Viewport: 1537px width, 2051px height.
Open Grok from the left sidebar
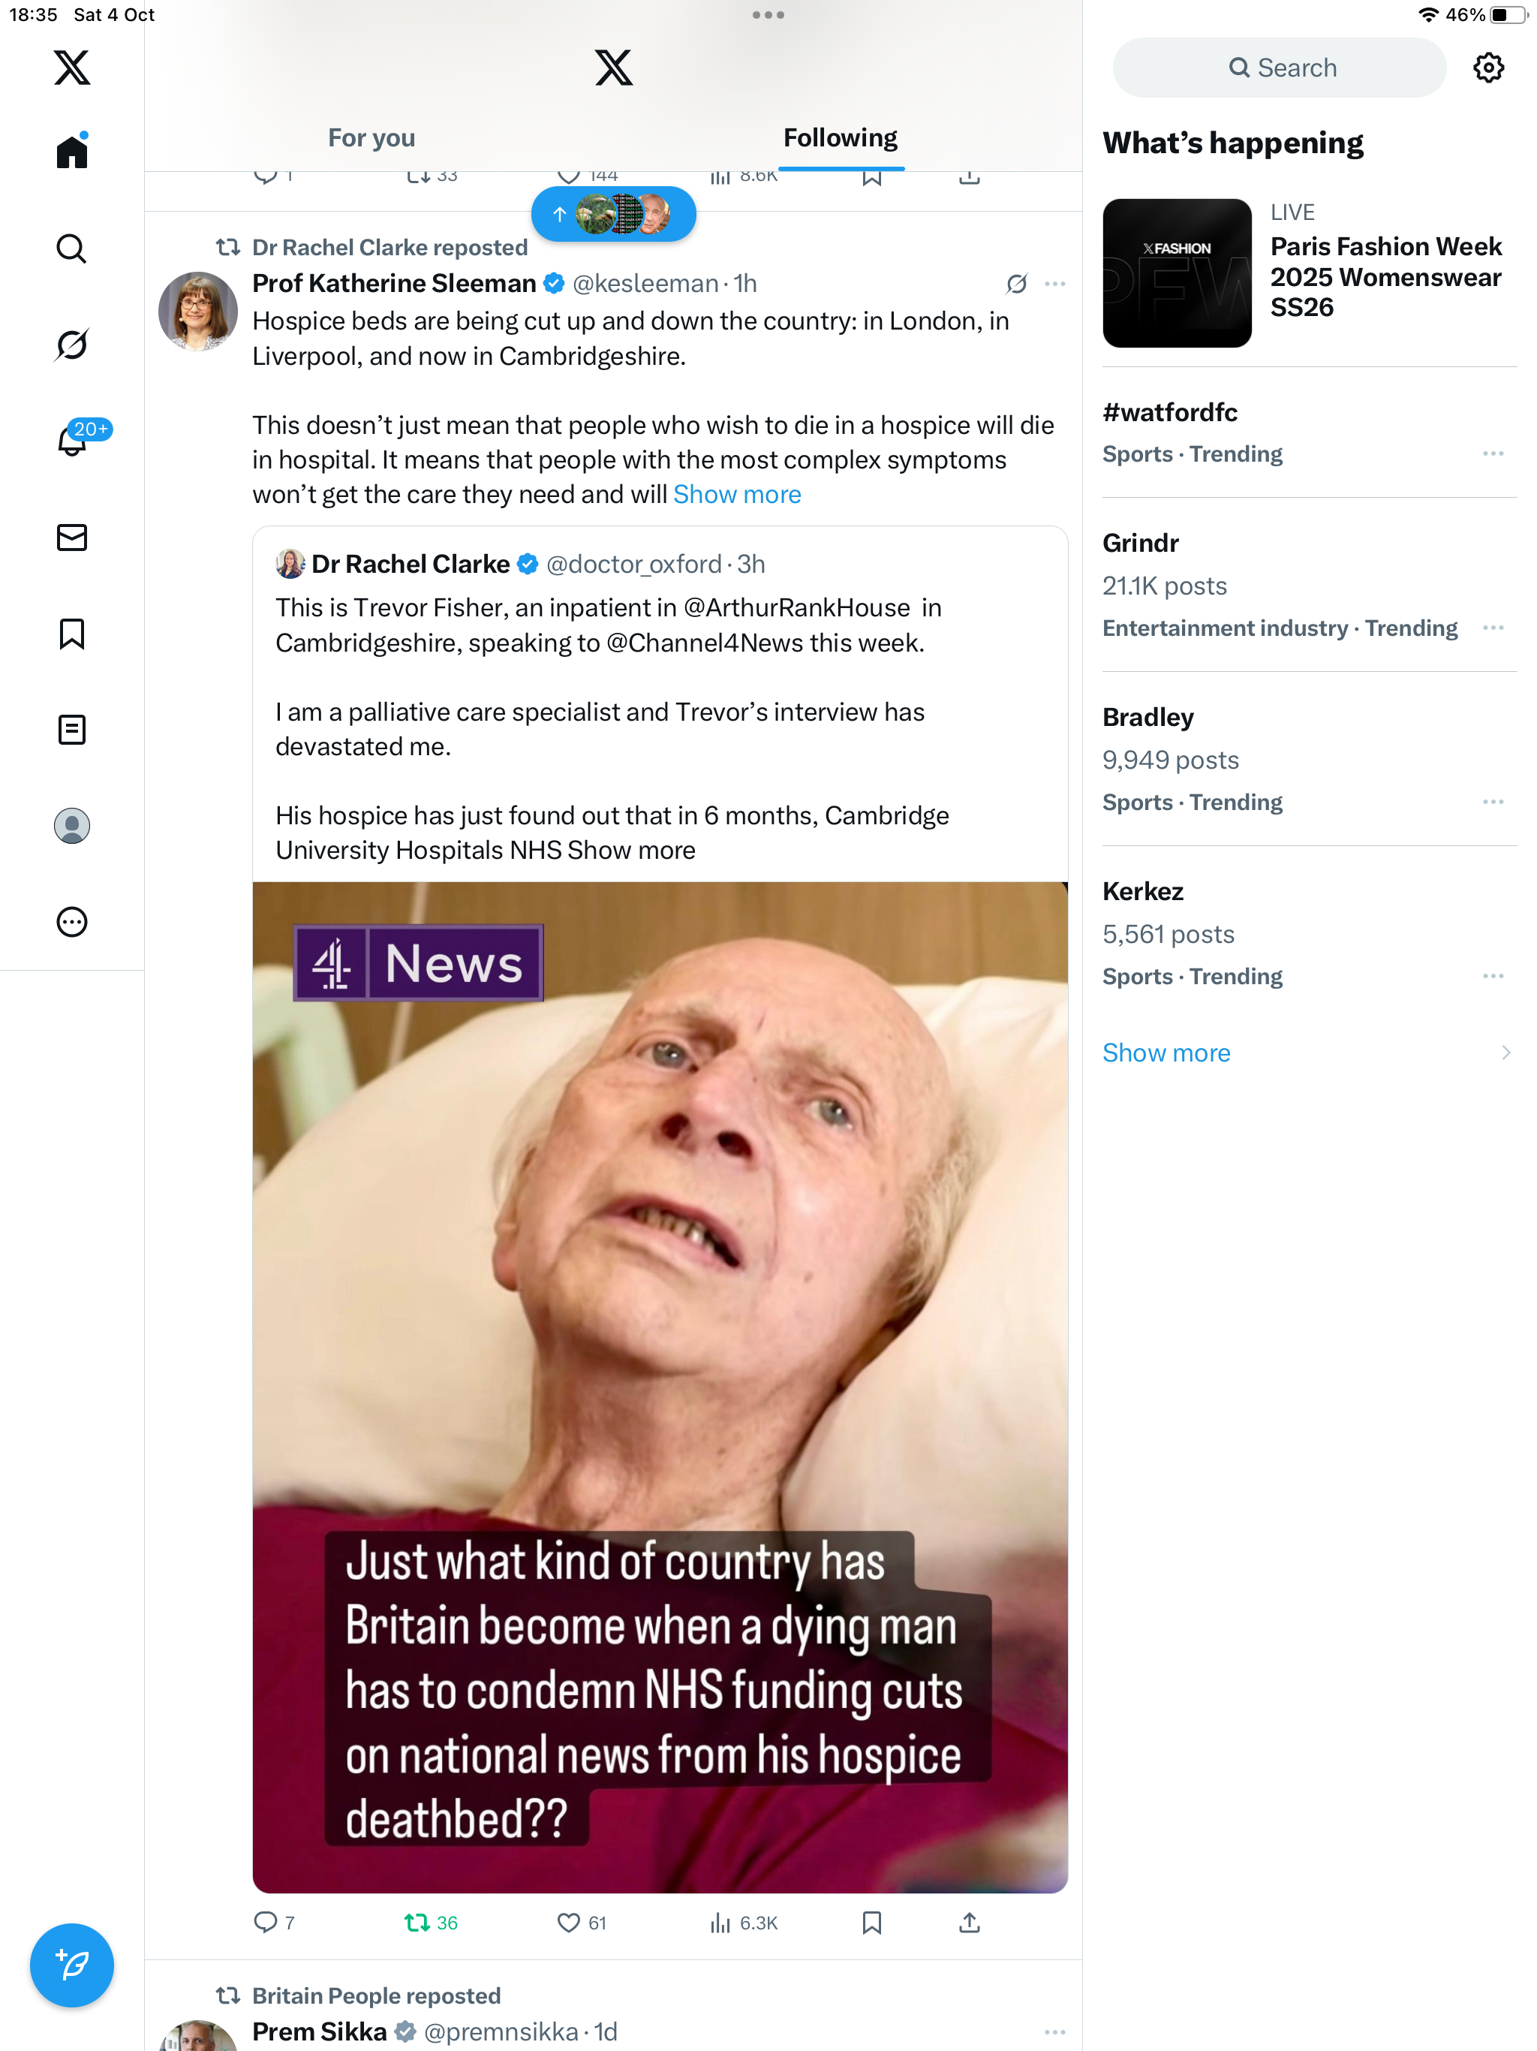71,345
